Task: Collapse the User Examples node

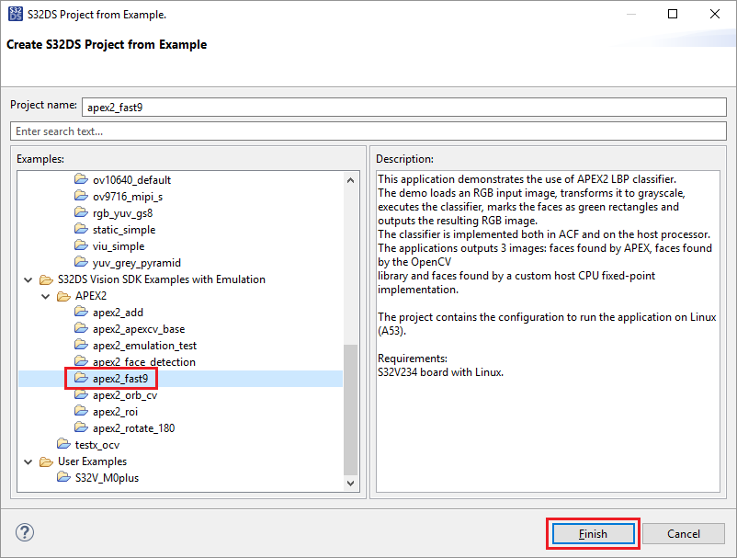Action: pos(28,461)
